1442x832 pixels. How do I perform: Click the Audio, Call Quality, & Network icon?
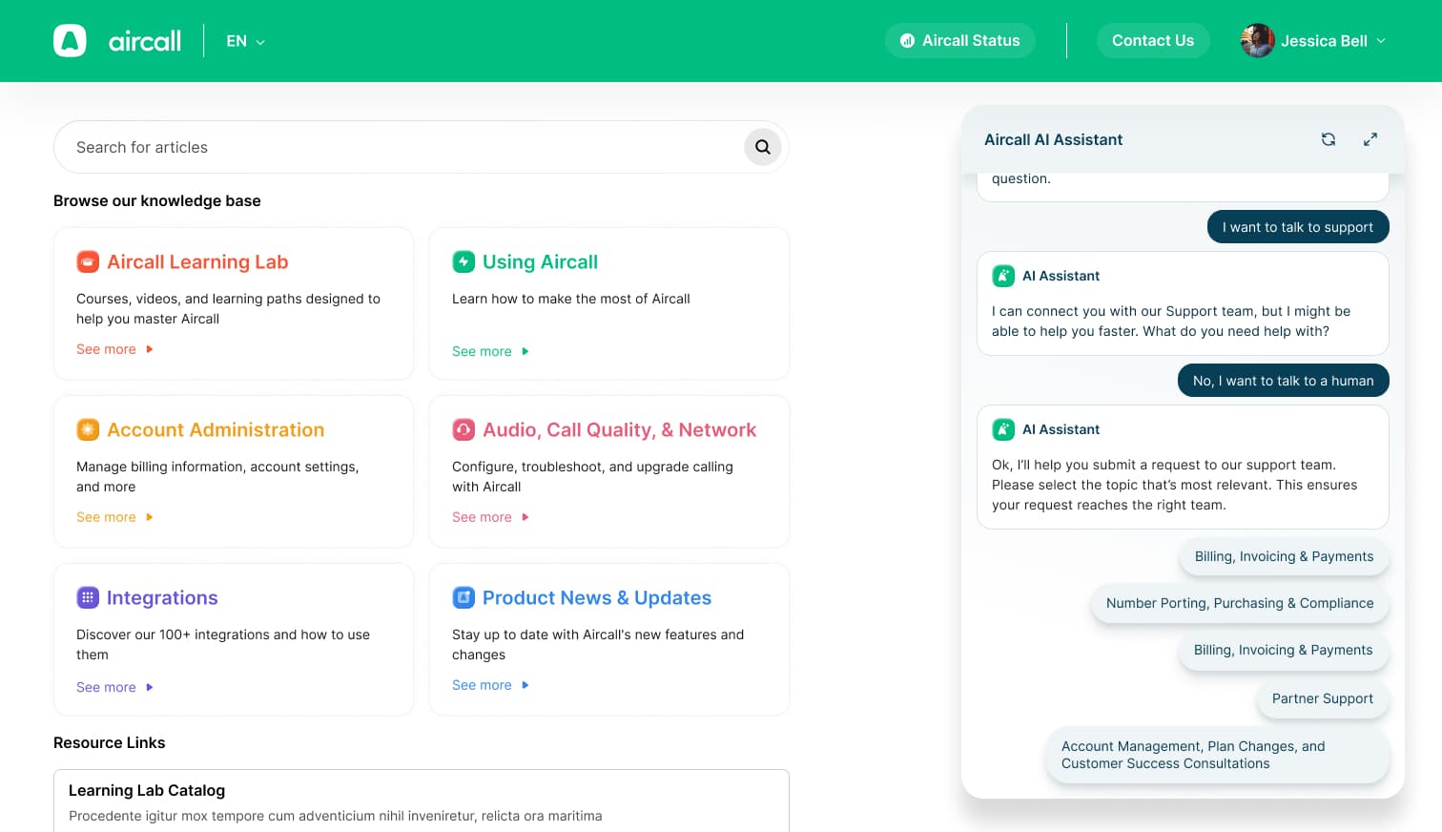pos(463,429)
